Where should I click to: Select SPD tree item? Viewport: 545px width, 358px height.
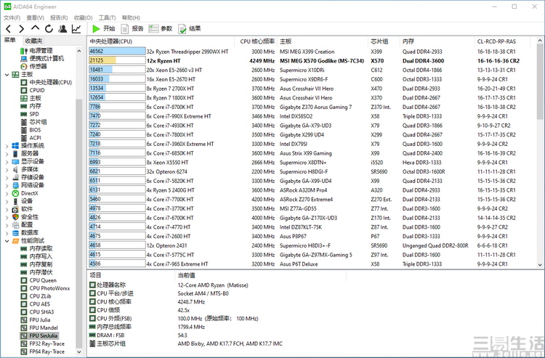click(x=30, y=114)
